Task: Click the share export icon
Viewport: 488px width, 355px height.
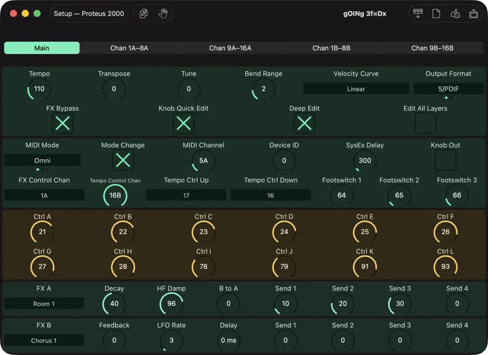Action: point(473,13)
